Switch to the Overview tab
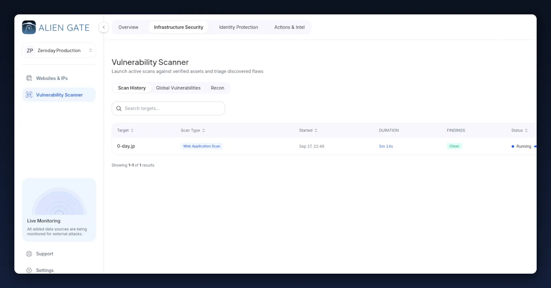 (x=128, y=27)
